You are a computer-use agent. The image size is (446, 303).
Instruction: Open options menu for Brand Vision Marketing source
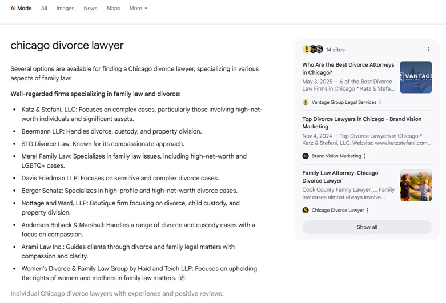365,156
